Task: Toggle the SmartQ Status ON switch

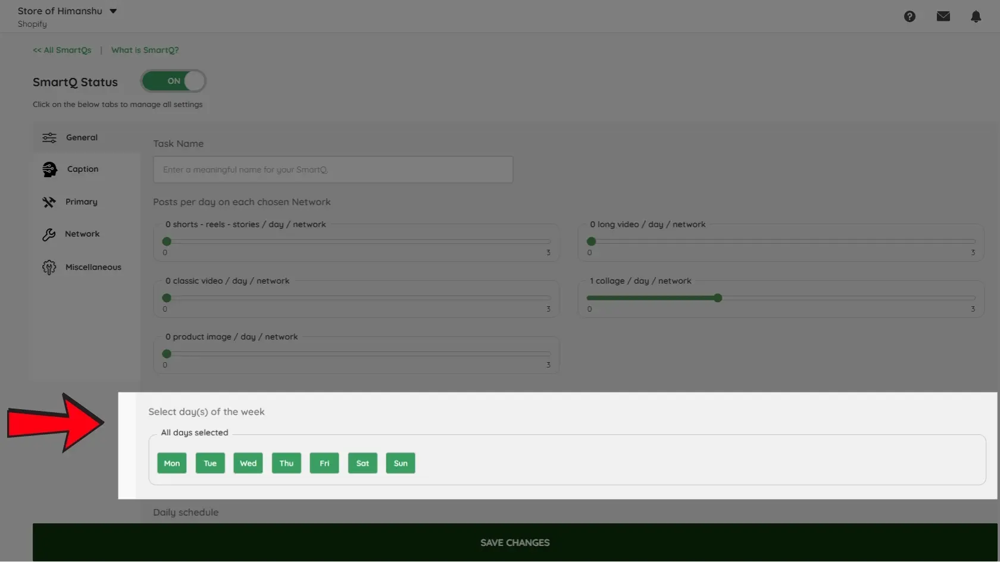Action: (x=173, y=81)
